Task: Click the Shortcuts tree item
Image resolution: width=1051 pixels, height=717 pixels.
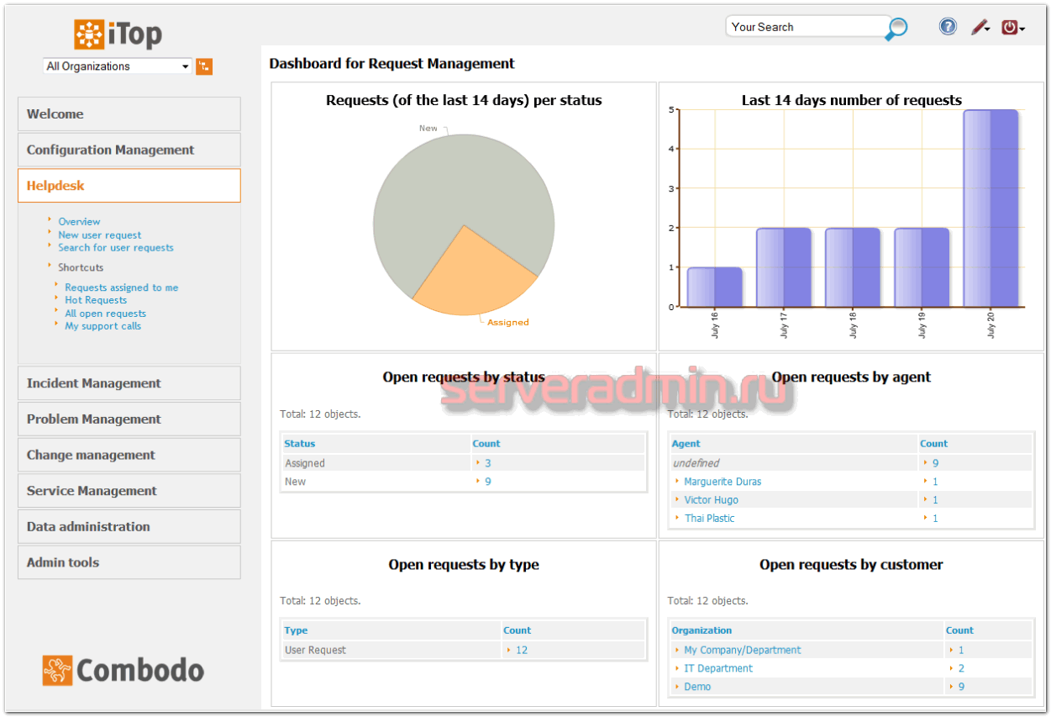Action: click(x=81, y=267)
